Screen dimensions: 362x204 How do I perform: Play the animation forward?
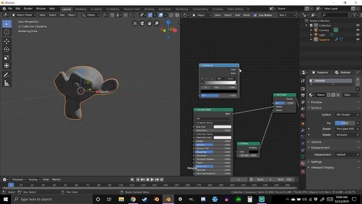152,180
